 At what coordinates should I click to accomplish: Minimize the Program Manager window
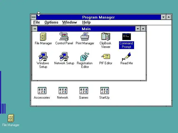(x=164, y=17)
